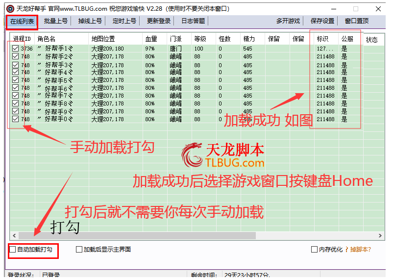Click the 门派 column header

[x=179, y=39]
